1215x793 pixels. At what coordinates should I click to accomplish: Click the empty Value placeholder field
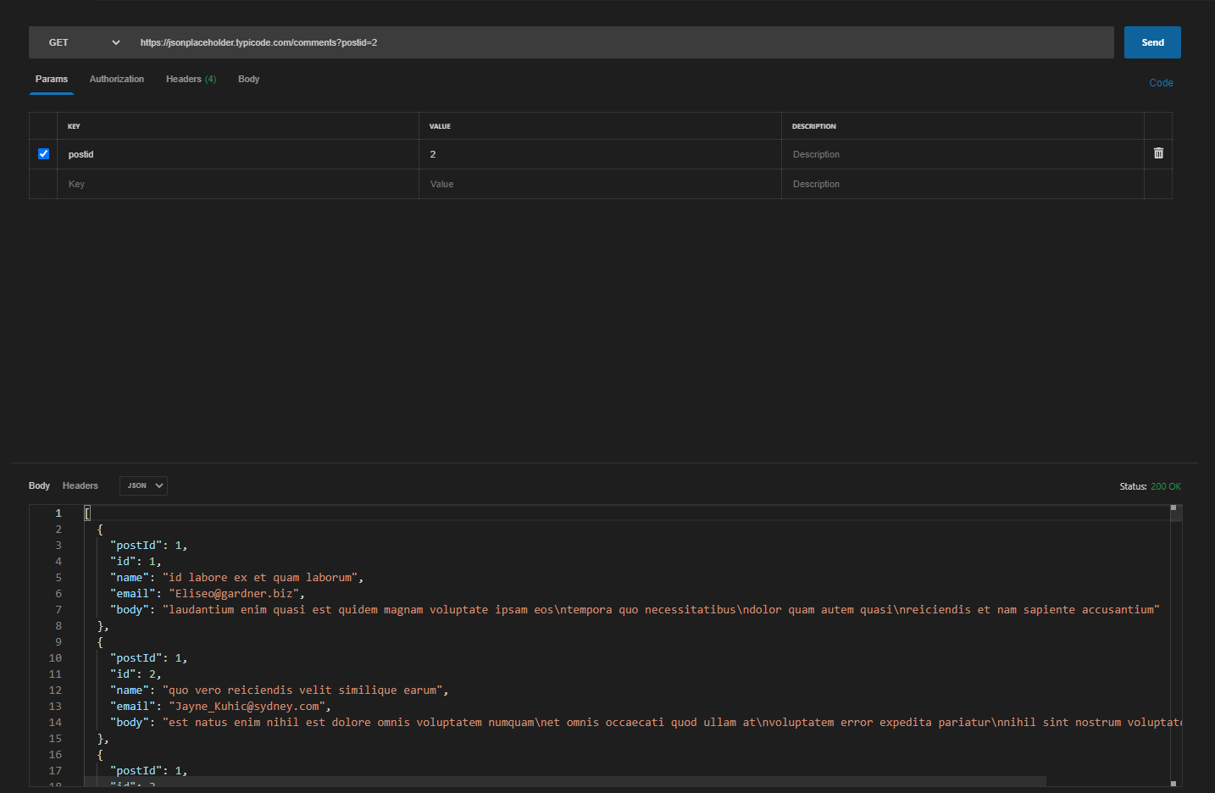point(600,184)
